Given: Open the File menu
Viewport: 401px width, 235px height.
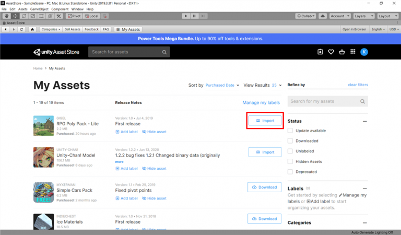Looking at the screenshot, I should [x=4, y=9].
